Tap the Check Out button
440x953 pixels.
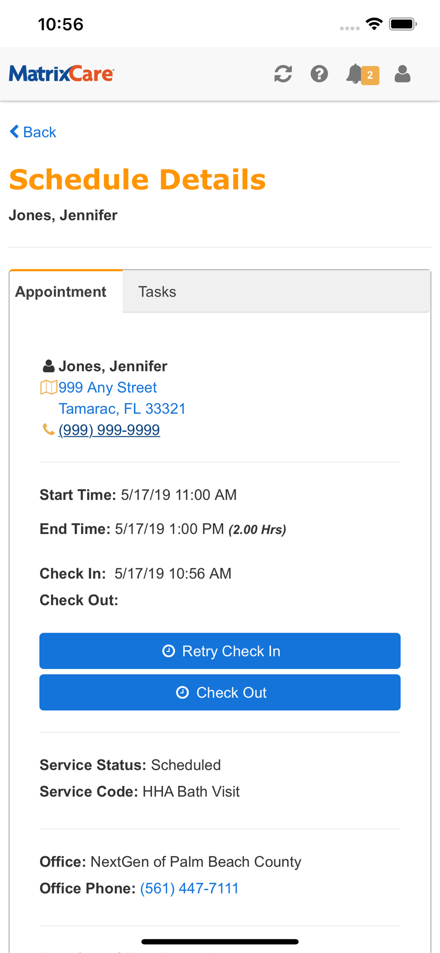220,692
